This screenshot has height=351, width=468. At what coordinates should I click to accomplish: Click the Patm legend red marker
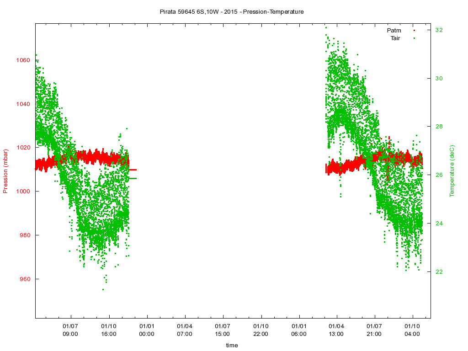tap(414, 31)
